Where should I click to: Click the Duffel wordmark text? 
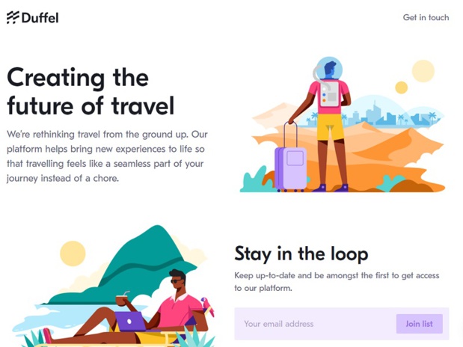[x=40, y=18]
